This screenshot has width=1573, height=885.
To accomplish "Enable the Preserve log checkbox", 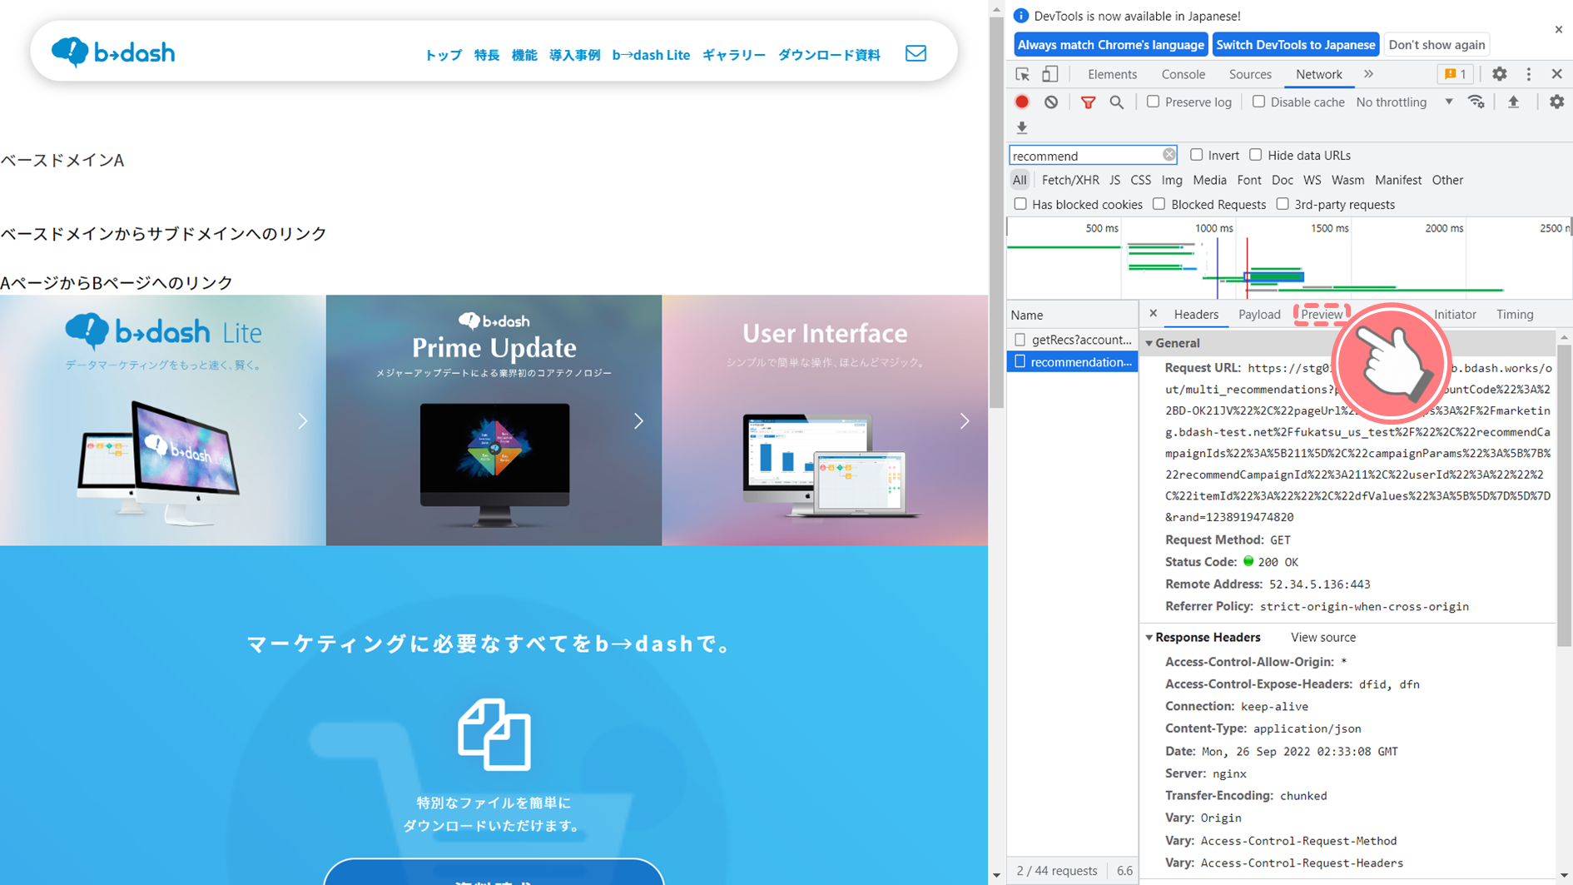I will click(1153, 102).
